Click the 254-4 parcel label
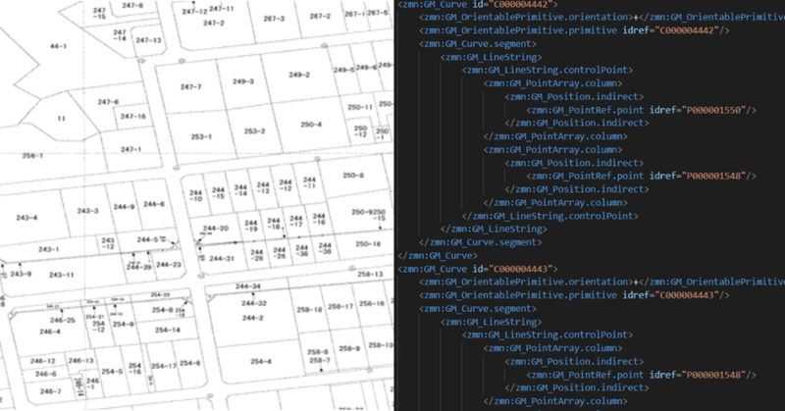This screenshot has width=785, height=411. coord(261,361)
